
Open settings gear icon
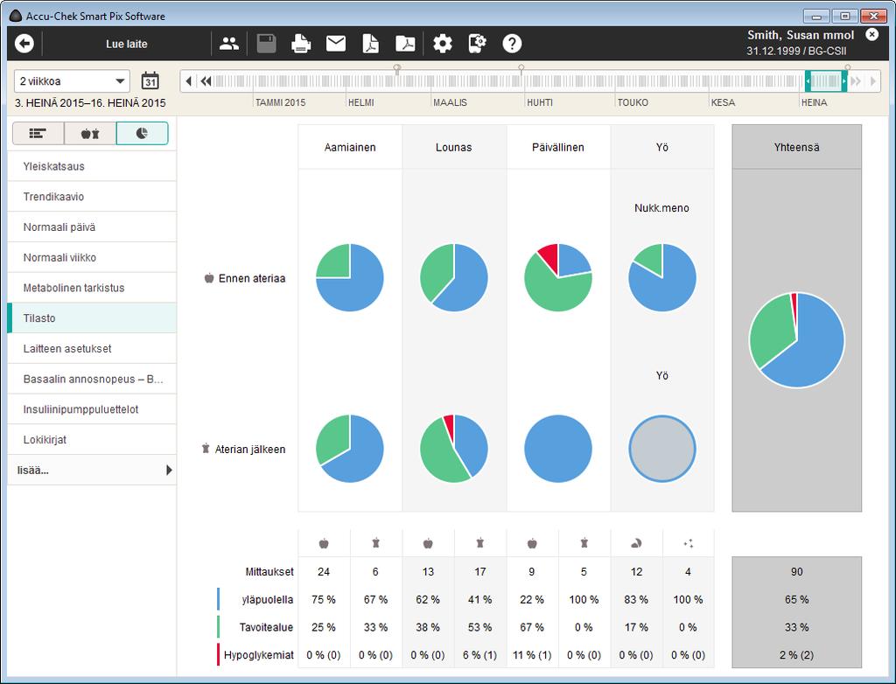(442, 44)
